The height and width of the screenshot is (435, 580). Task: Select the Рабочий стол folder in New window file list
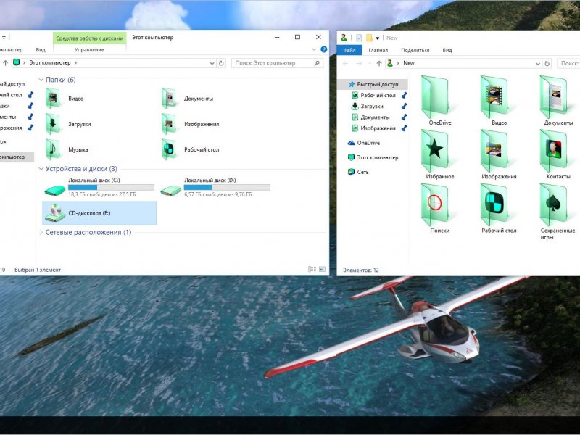[x=499, y=209]
